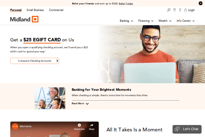Screen dimensions: 205x137
Task: Open the Info Center dropdown
Action: (x=186, y=21)
